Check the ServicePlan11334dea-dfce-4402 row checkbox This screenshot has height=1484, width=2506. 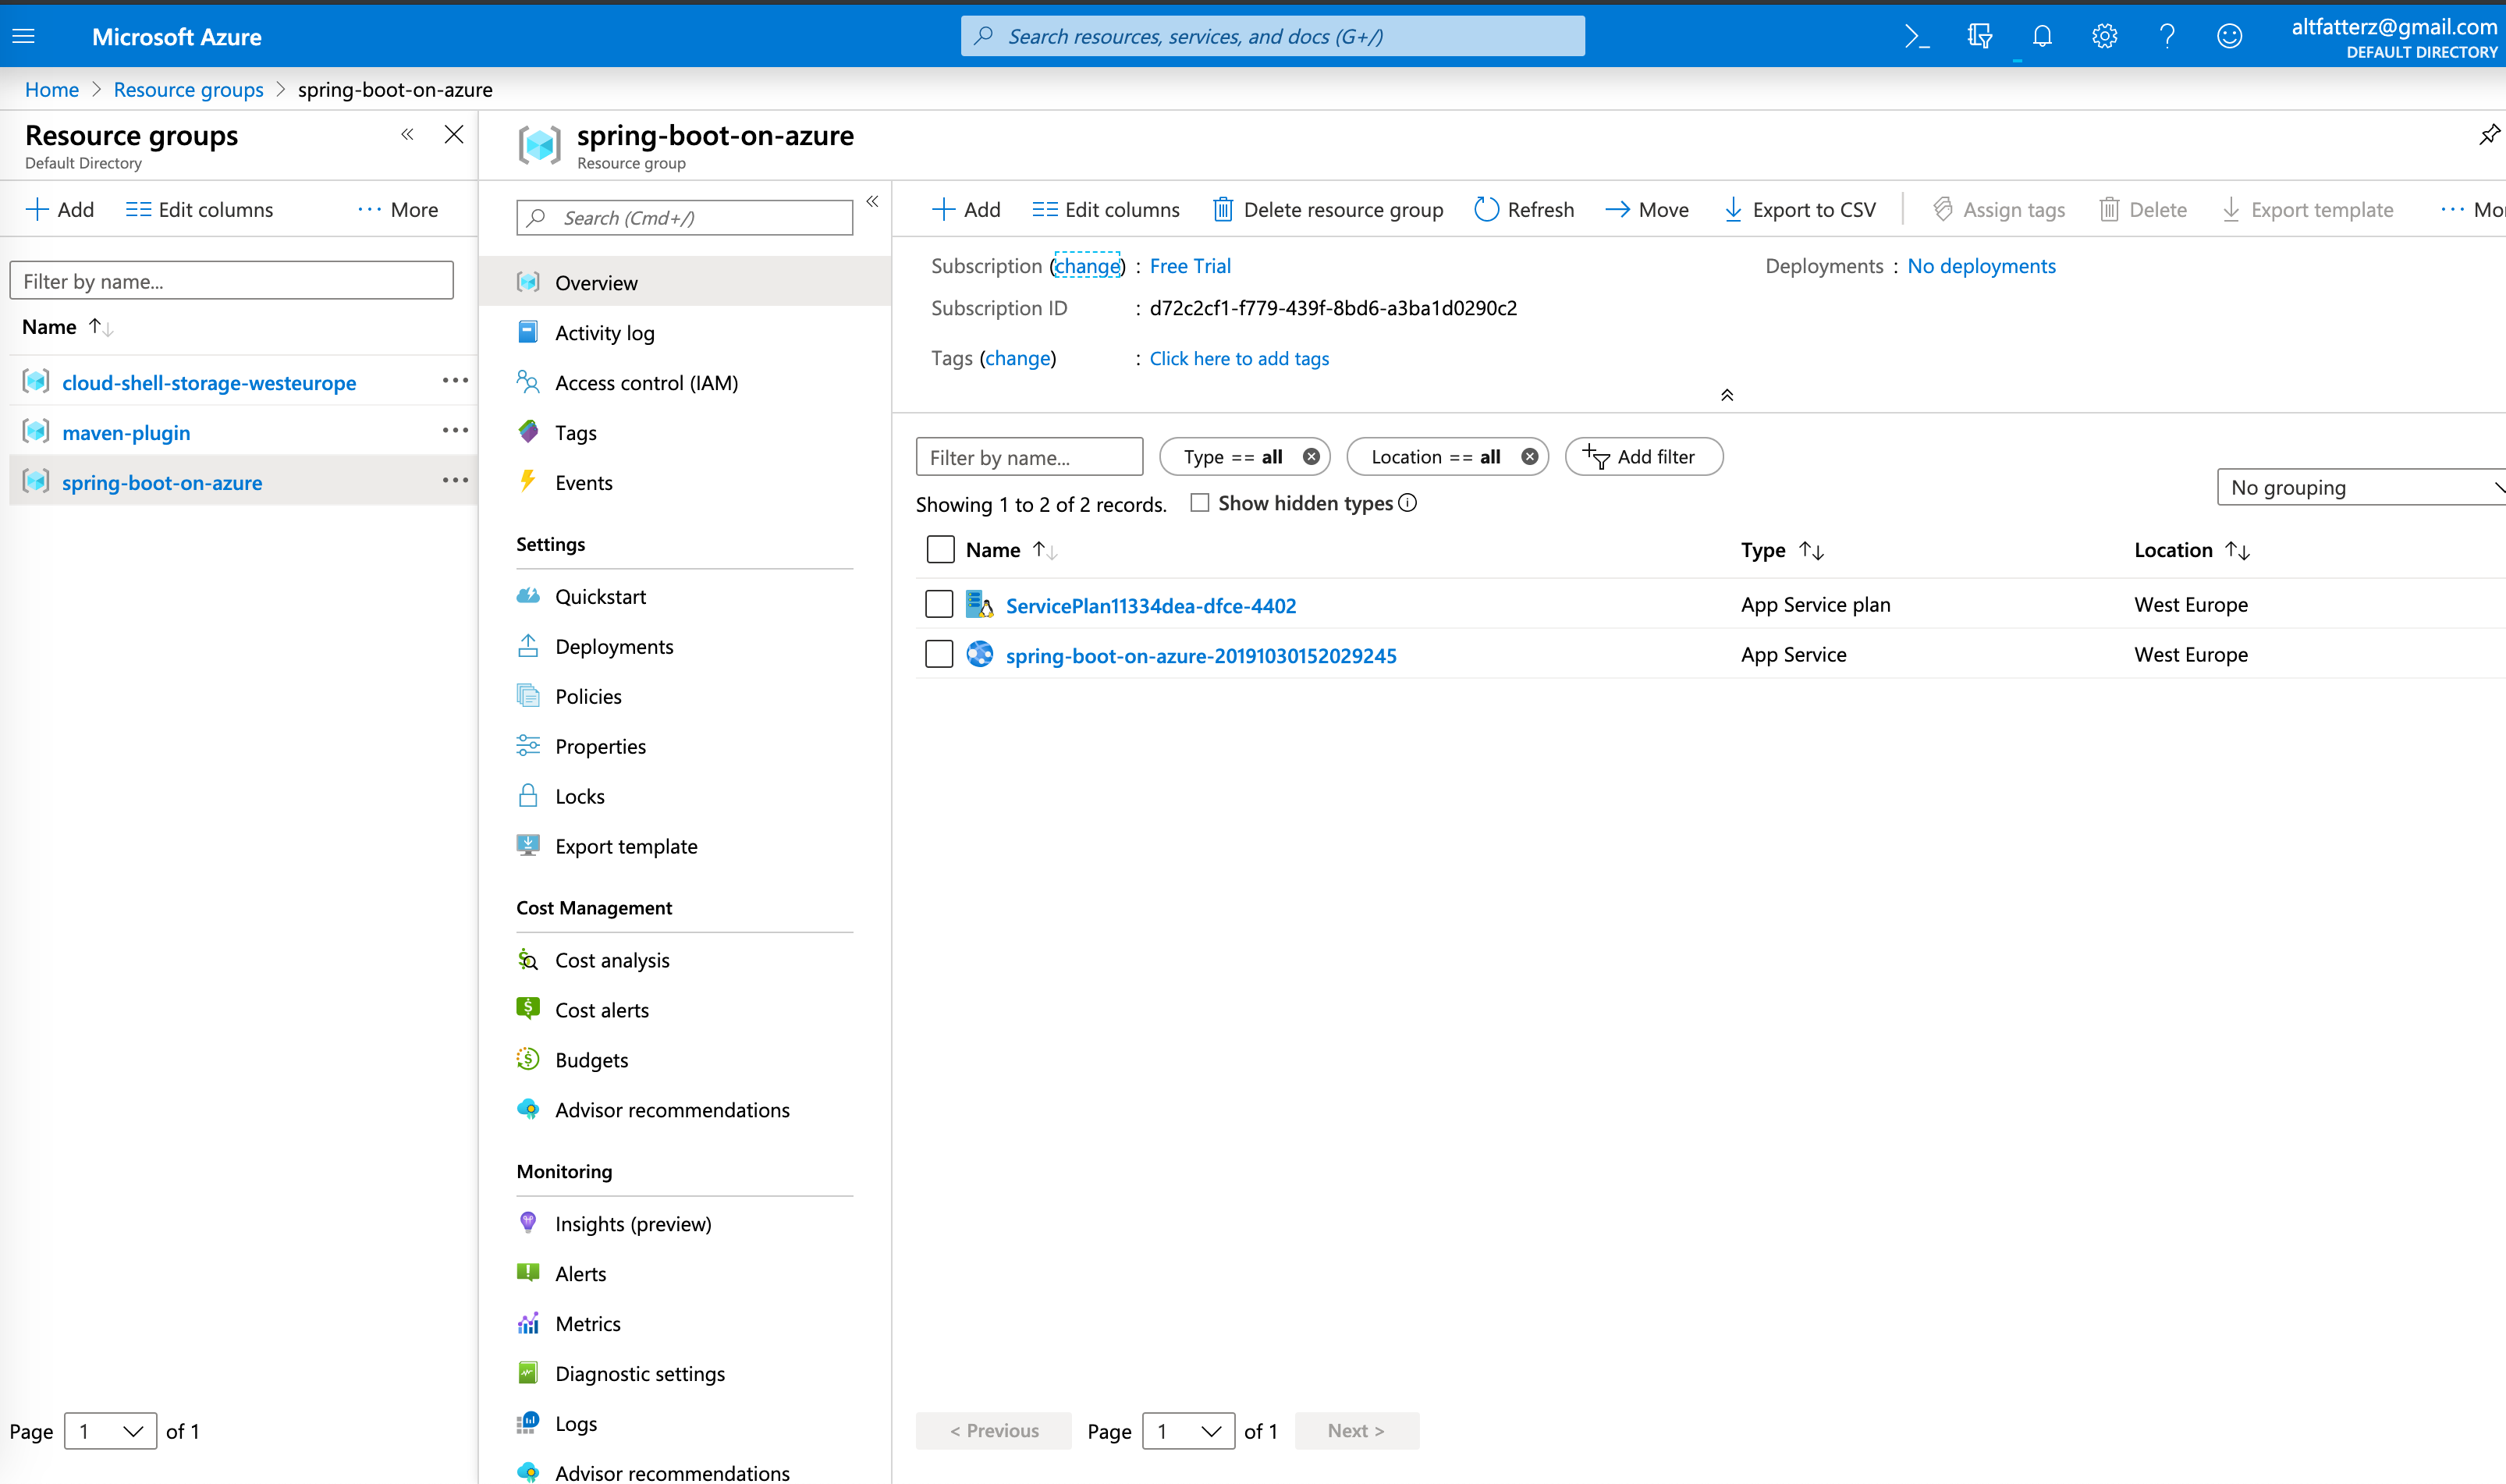tap(939, 605)
